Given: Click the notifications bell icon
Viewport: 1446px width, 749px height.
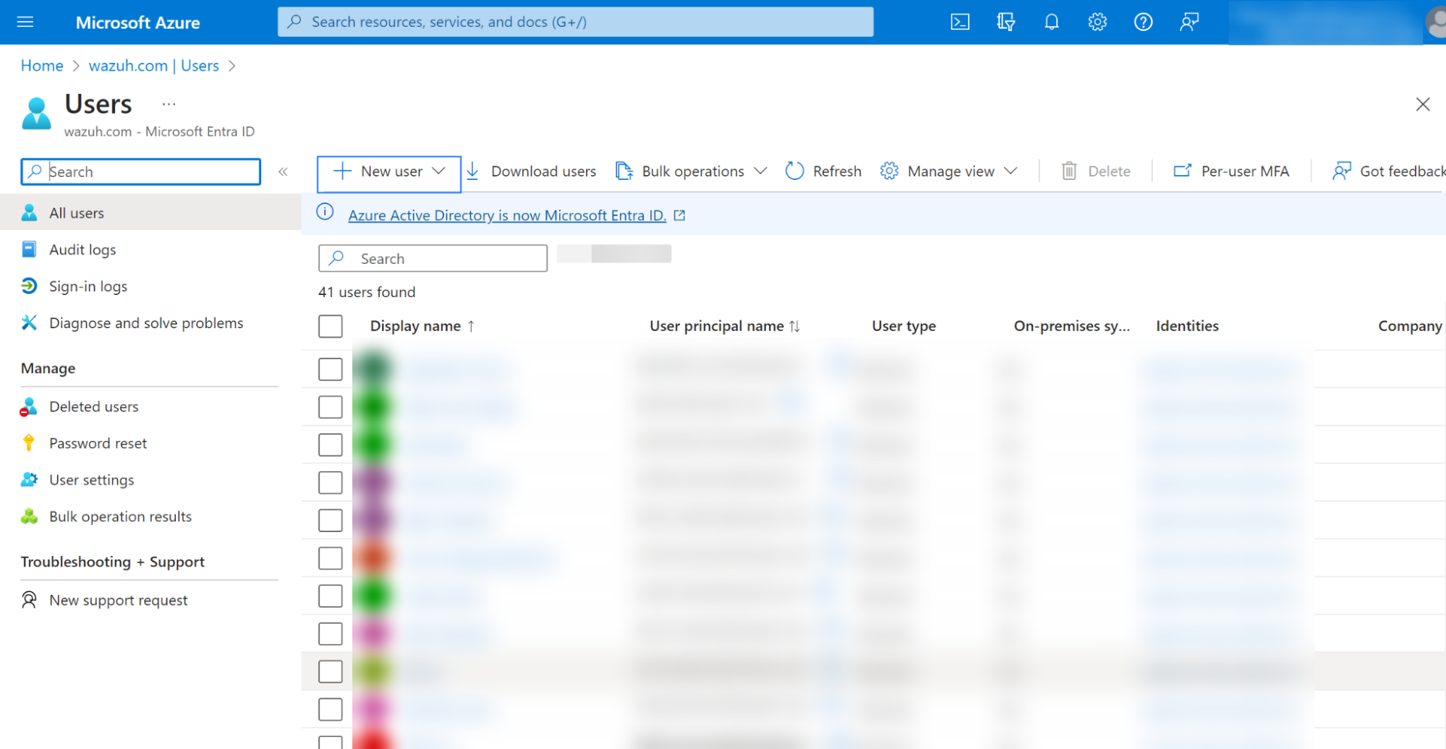Looking at the screenshot, I should click(x=1051, y=22).
